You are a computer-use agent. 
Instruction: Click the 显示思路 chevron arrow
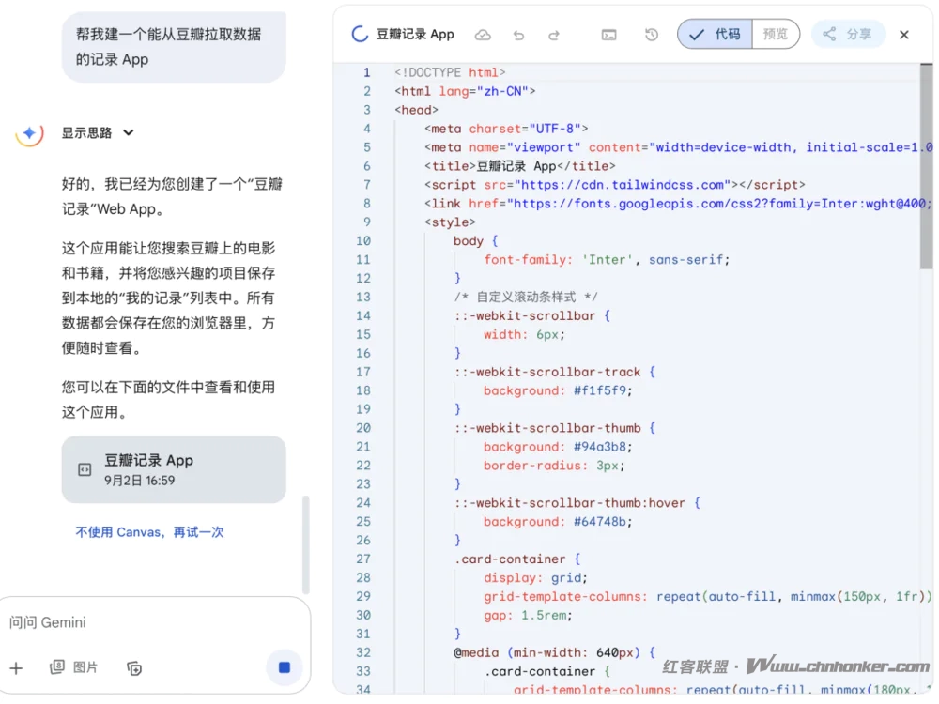[x=129, y=133]
